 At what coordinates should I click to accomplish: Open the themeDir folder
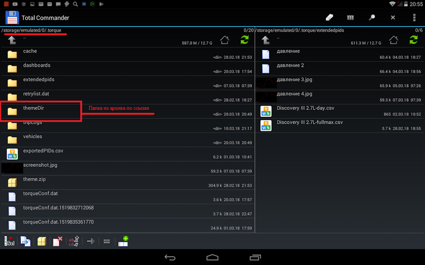click(x=128, y=111)
